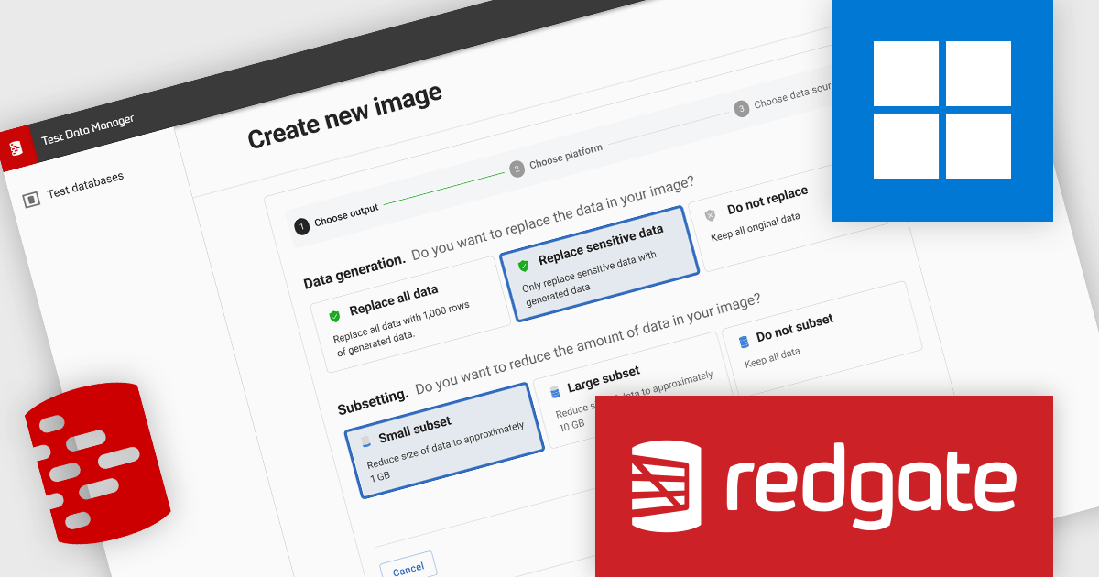Click 'Keep all original data' description
Screen dimensions: 1099x577
756,227
